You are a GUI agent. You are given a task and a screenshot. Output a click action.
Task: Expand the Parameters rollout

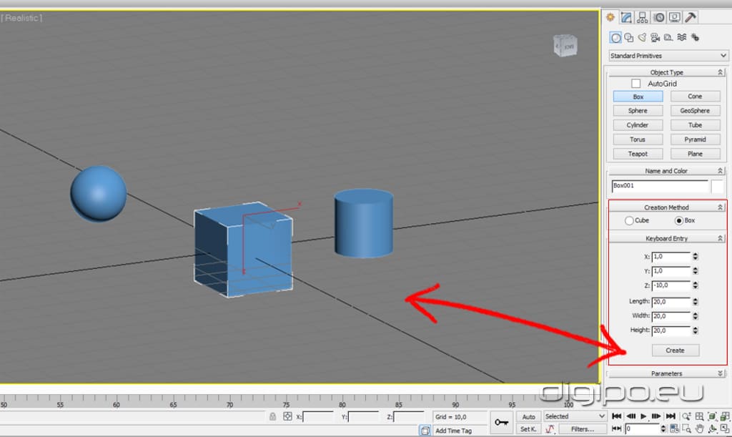click(667, 373)
